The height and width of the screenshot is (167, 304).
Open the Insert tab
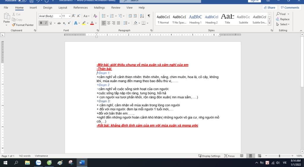[33, 7]
